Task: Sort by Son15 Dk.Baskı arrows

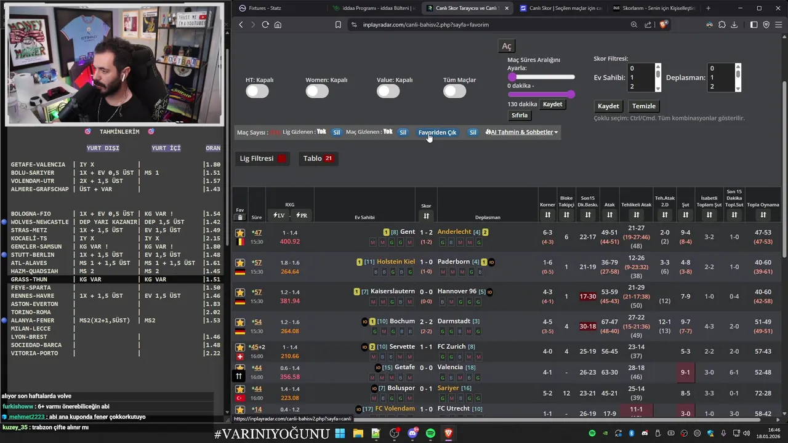Action: 588,215
